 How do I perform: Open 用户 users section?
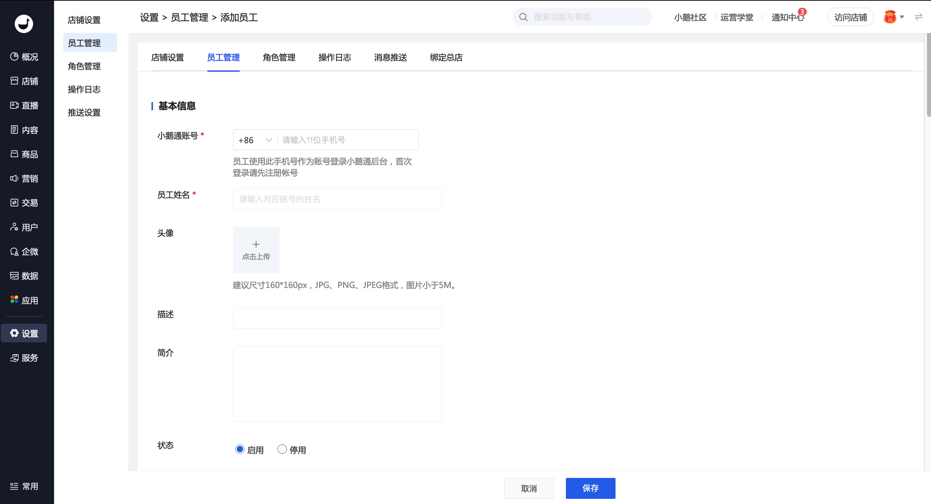click(x=24, y=227)
